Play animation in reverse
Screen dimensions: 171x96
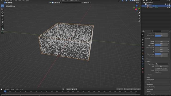coord(71,89)
